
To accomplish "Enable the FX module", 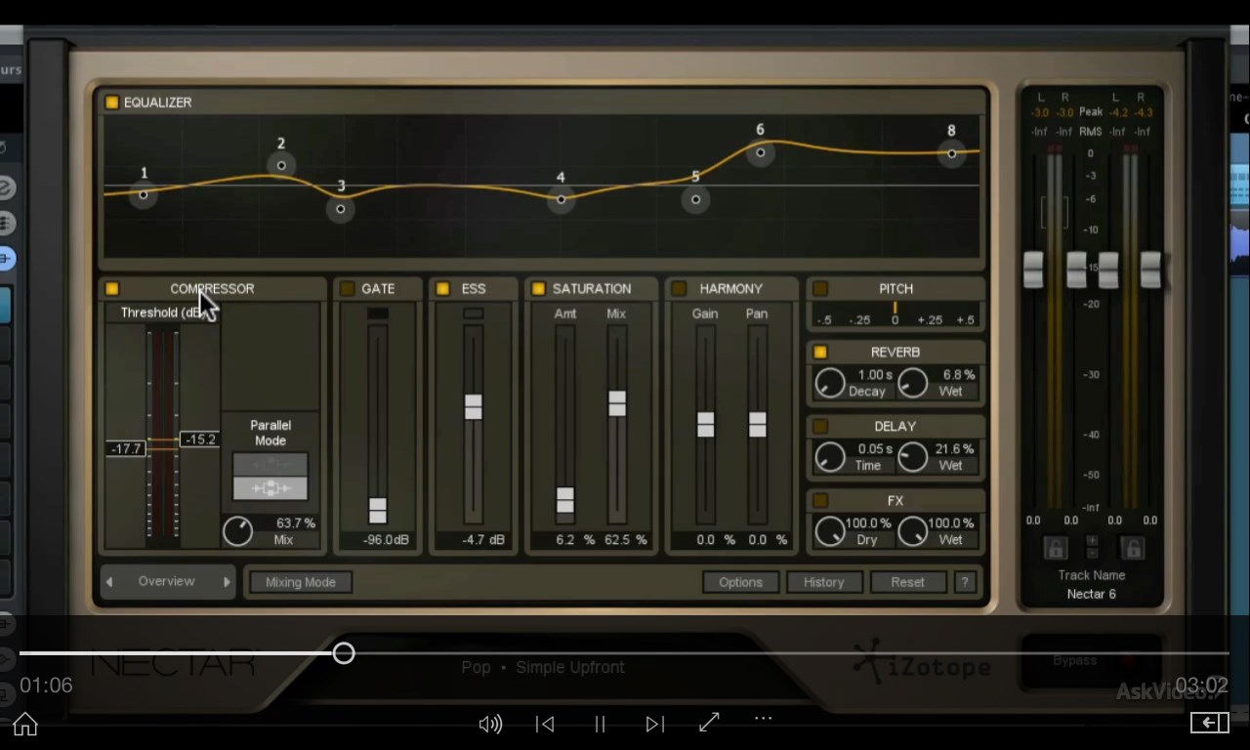I will pos(820,500).
